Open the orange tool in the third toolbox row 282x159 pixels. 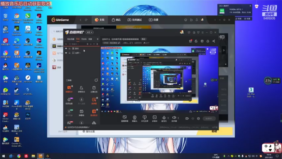point(94,113)
